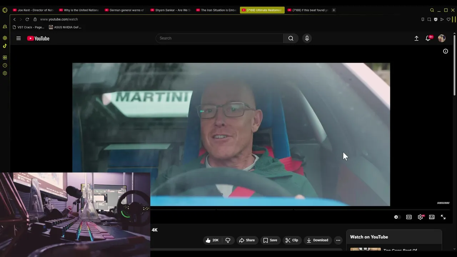Open ASUS NVIDIA GeF bookmark

tap(65, 27)
